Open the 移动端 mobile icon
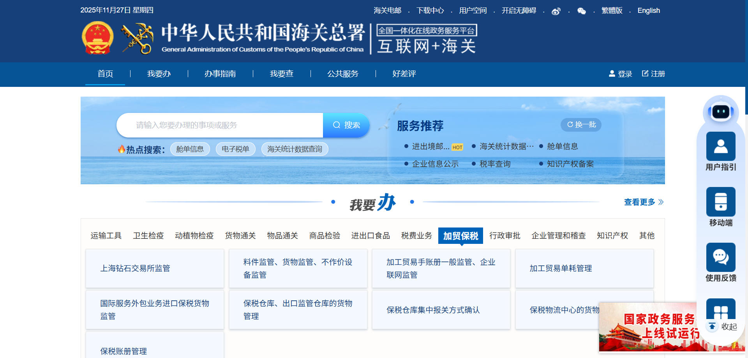This screenshot has height=358, width=748. pyautogui.click(x=720, y=202)
